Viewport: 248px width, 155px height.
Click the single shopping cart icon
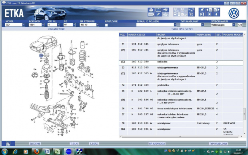point(191,14)
